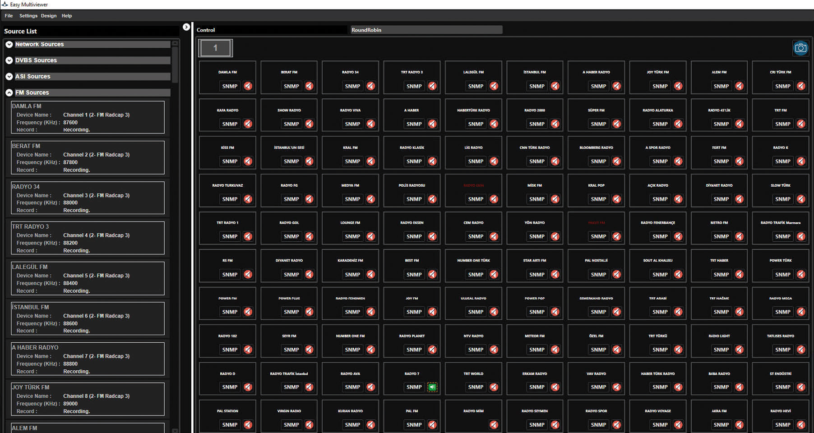Screen dimensions: 814x433
Task: Click speaker icon on TATLISES RADYO tile
Action: (x=801, y=350)
